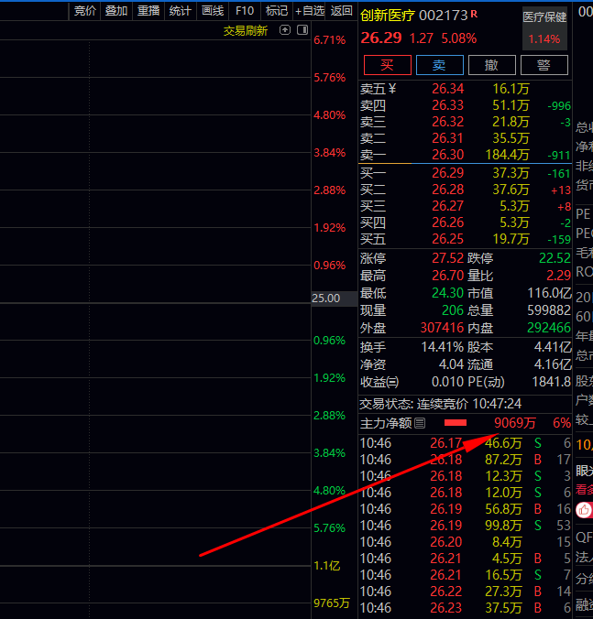
Task: Click 标记 to mark the stock
Action: (x=277, y=11)
